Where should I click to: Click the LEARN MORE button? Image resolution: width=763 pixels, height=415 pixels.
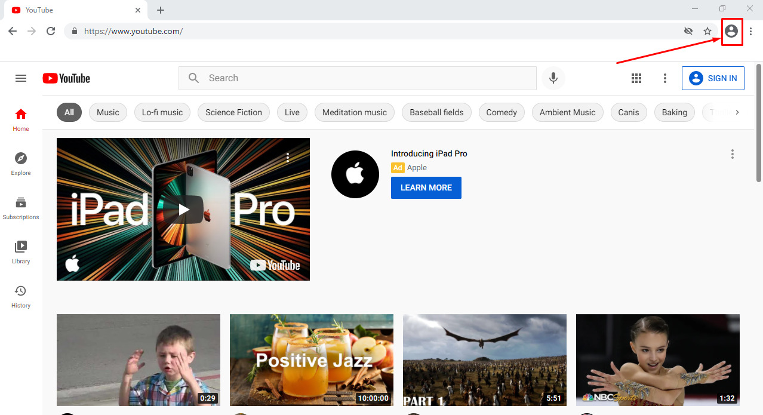coord(426,187)
